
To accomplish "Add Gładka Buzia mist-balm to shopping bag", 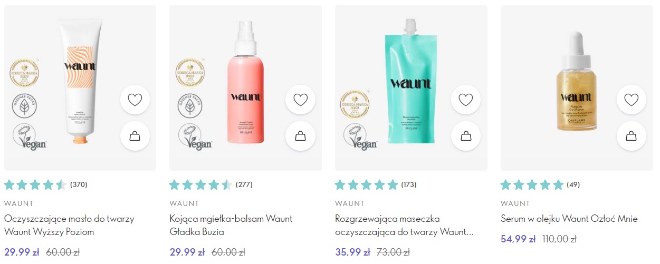I will pos(300,136).
